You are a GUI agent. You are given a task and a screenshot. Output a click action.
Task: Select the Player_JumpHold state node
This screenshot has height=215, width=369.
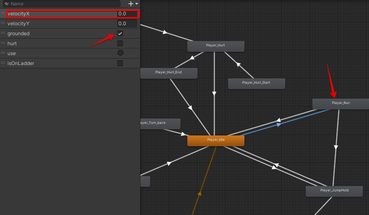[334, 191]
